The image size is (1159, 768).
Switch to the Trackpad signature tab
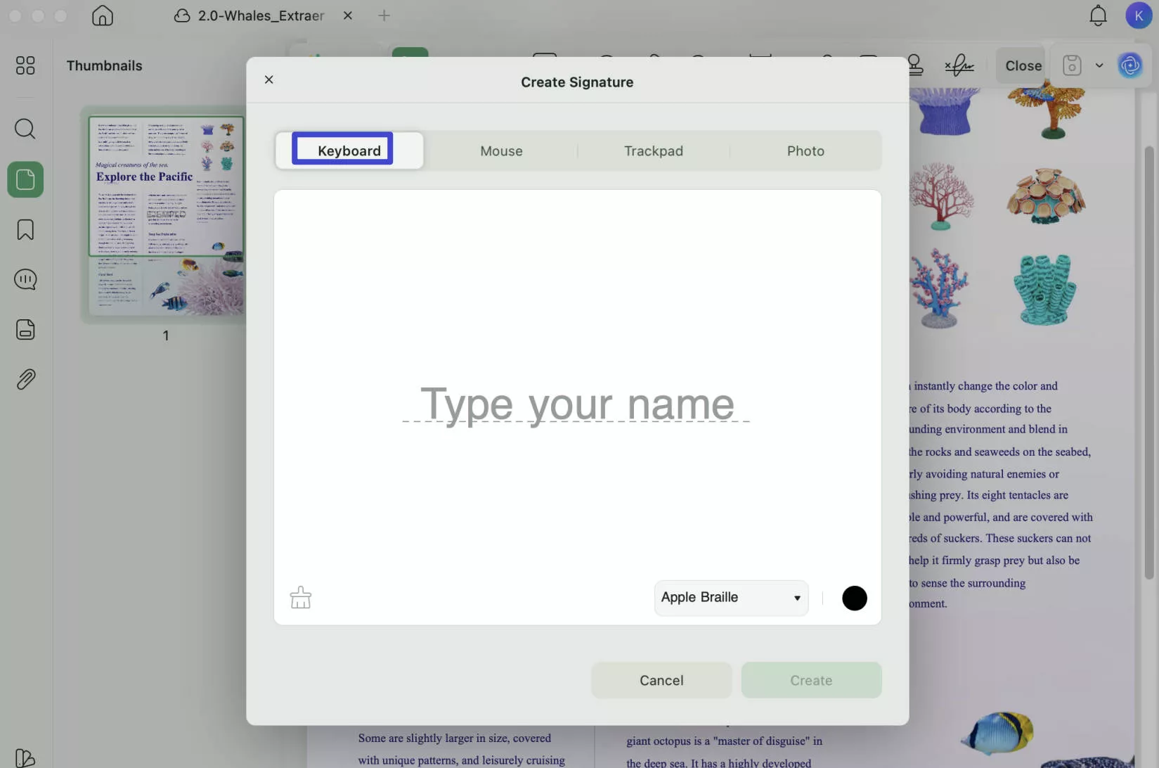[654, 151]
